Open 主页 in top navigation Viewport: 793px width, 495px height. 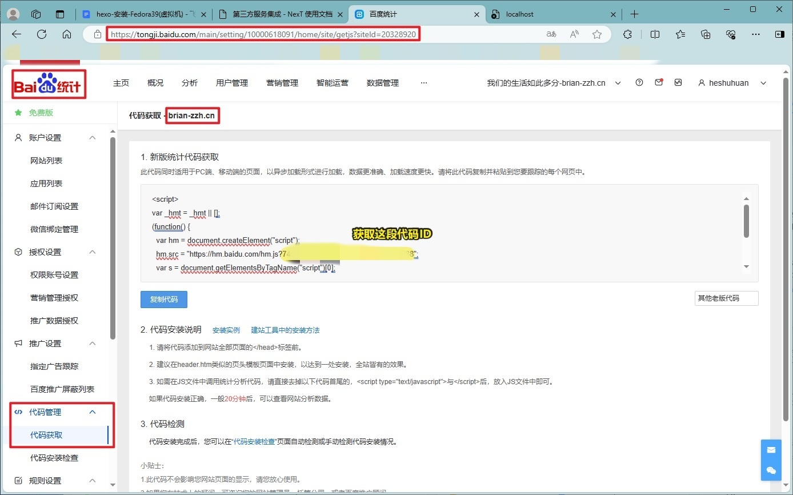click(121, 83)
